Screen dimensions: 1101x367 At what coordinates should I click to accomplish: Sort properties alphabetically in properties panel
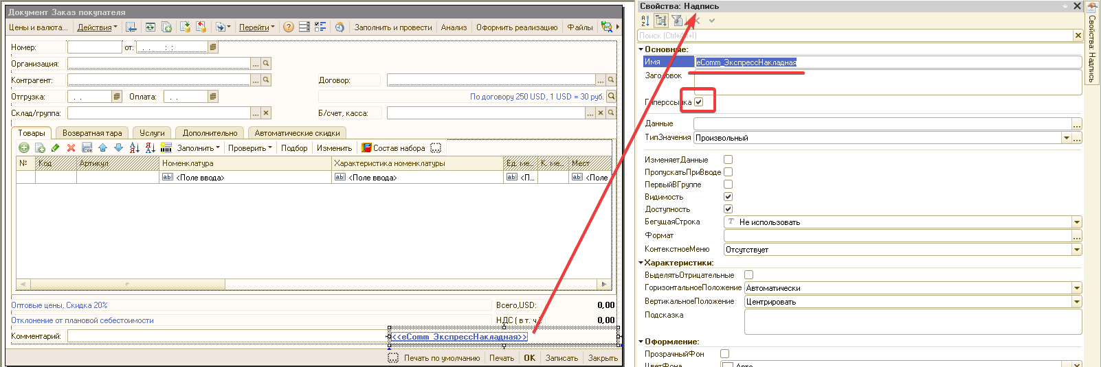(x=645, y=21)
